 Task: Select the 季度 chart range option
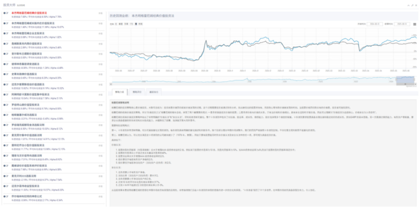(121, 24)
